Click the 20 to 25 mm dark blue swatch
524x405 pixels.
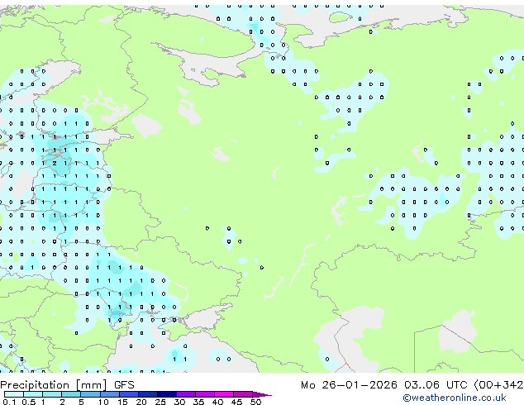tap(148, 394)
